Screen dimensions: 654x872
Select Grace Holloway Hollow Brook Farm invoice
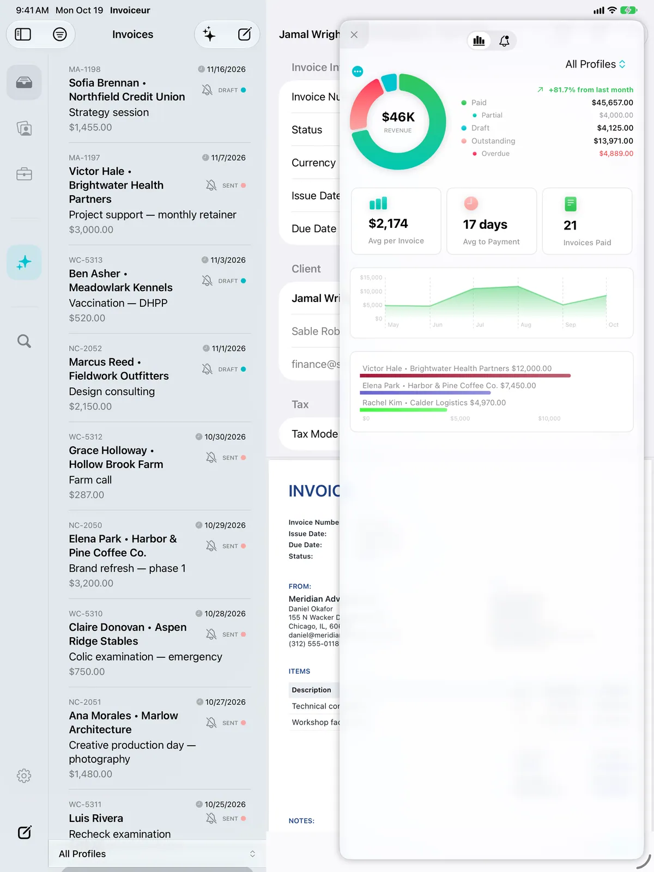(x=158, y=466)
